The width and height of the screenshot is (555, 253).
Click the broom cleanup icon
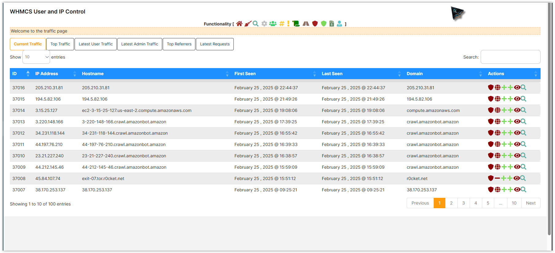[x=248, y=24]
